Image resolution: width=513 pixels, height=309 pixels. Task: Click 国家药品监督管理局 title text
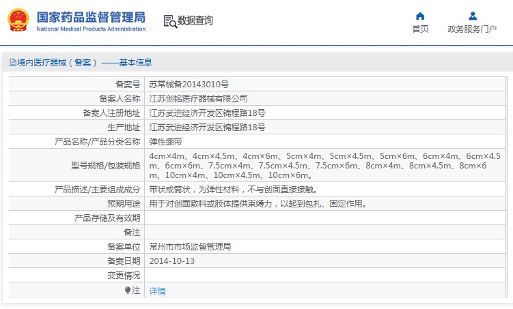point(91,17)
